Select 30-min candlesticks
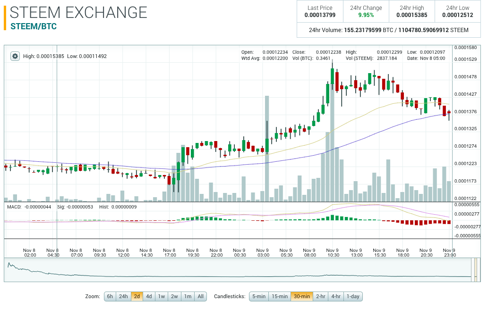Viewport: 488px width, 309px height. [302, 296]
